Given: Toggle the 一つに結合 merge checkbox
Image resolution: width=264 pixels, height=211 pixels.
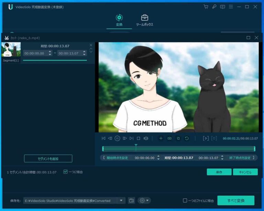Looking at the screenshot, I should (x=66, y=172).
